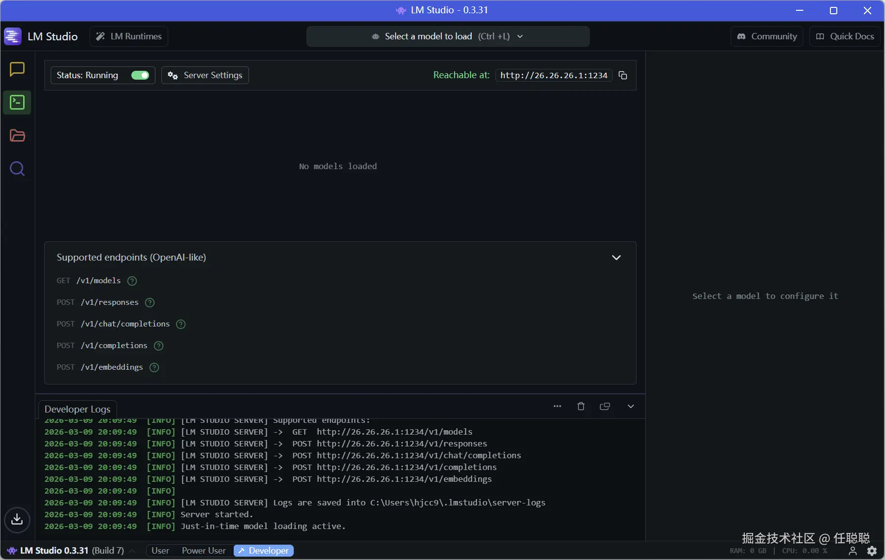885x560 pixels.
Task: Click the 'Reachable at:' label
Action: coord(461,75)
